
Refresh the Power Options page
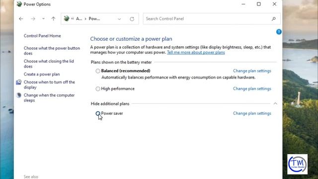[x=132, y=19]
